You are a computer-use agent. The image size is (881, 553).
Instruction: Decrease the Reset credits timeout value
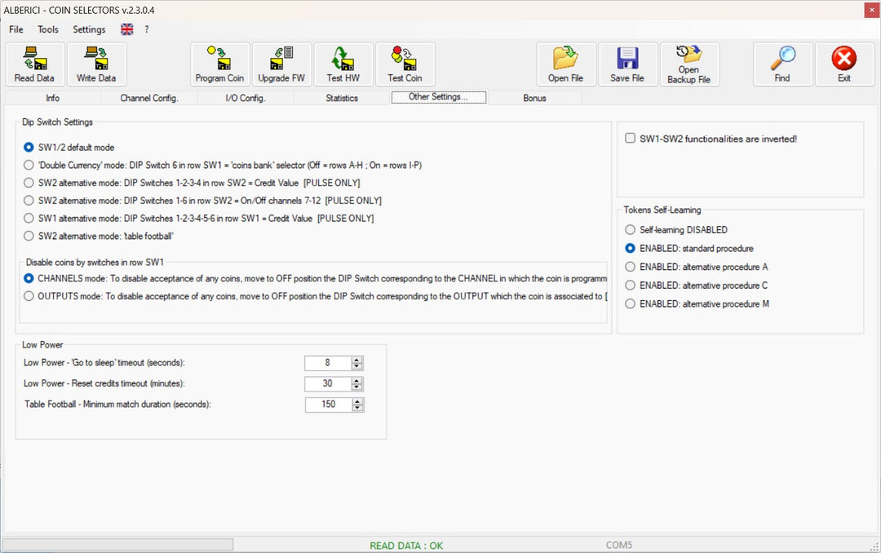(357, 387)
